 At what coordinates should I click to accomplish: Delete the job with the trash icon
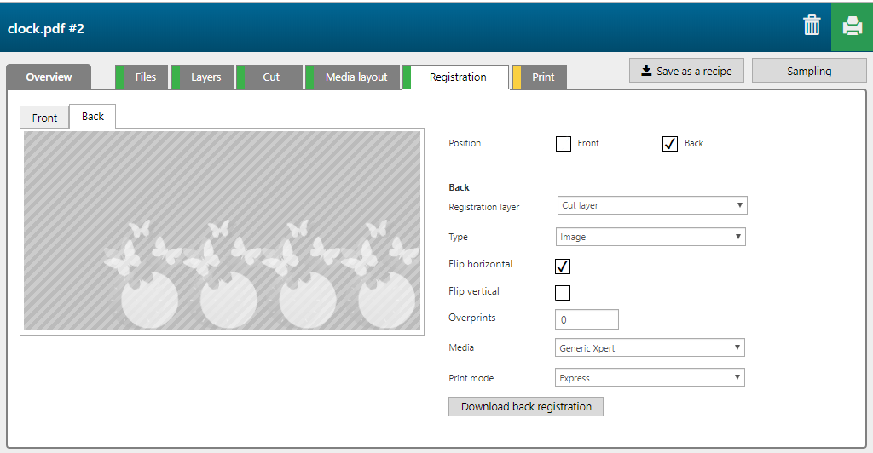click(812, 26)
